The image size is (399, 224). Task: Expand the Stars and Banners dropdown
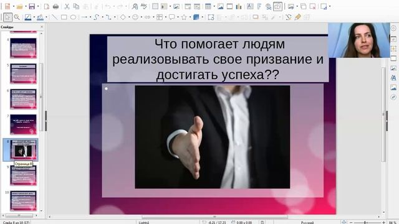(190, 17)
